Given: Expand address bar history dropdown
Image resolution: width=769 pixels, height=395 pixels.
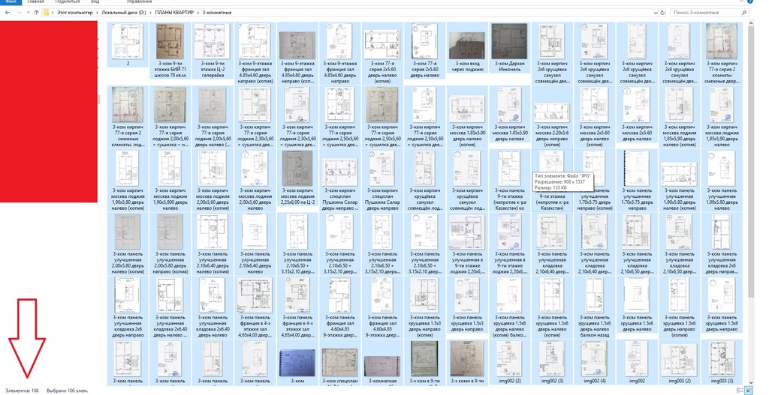Looking at the screenshot, I should (x=655, y=13).
